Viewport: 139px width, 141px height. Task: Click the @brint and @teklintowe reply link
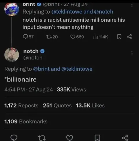click(x=63, y=69)
